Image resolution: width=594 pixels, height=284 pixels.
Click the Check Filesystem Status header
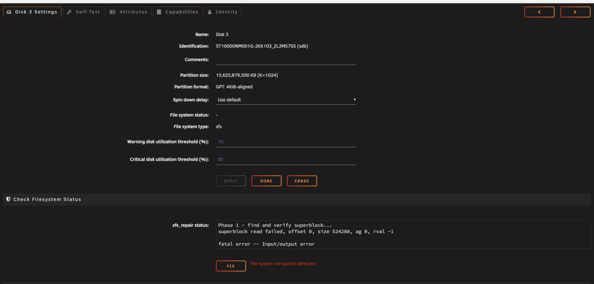(297, 199)
